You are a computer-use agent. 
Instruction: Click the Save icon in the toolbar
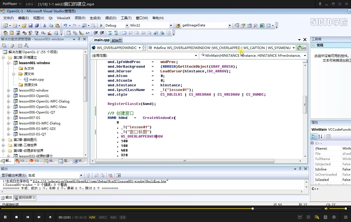[x=30, y=25]
